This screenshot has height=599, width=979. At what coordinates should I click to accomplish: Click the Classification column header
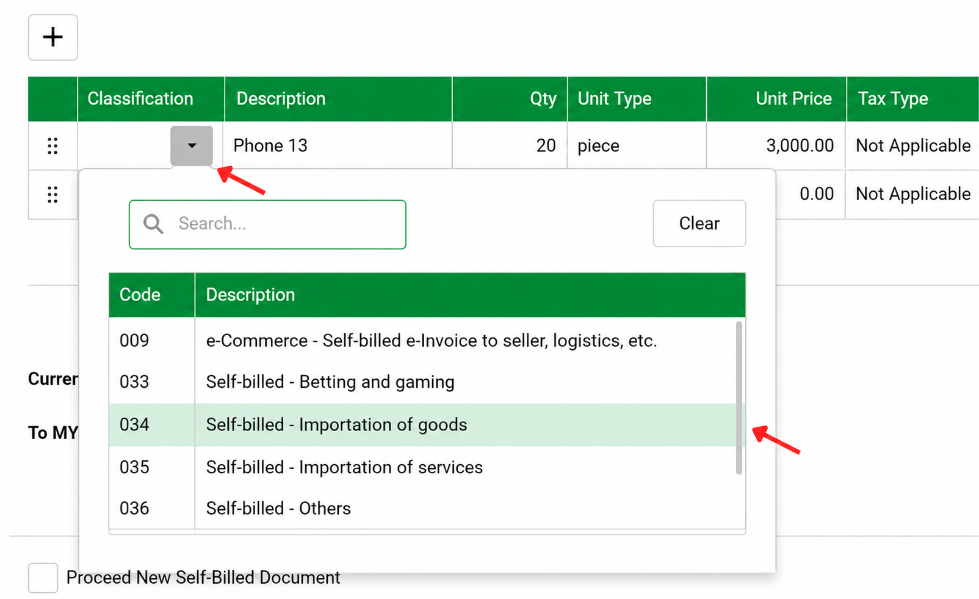point(151,99)
